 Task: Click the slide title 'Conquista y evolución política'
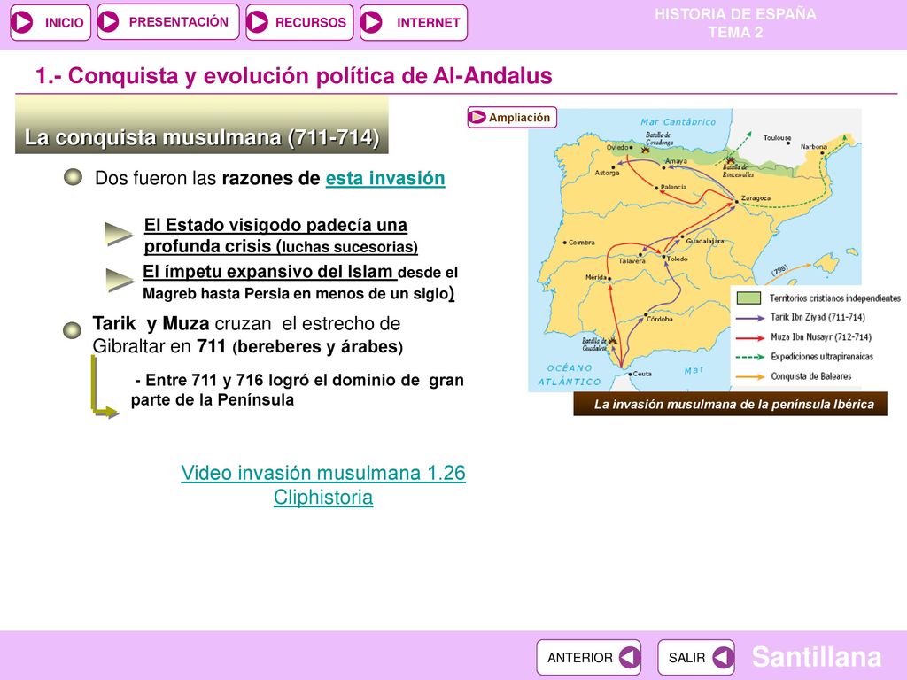(x=294, y=76)
